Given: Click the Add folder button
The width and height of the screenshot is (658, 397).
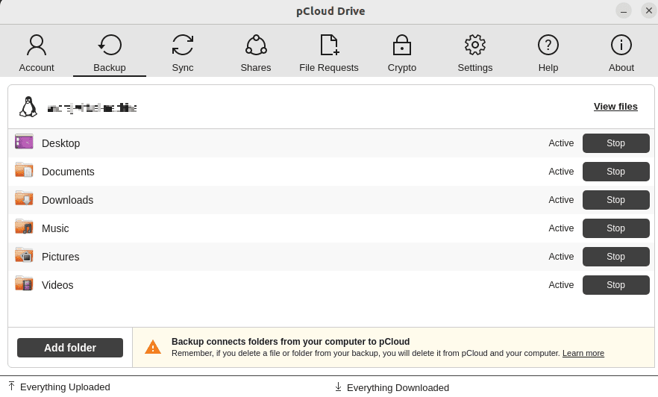Looking at the screenshot, I should (x=70, y=348).
